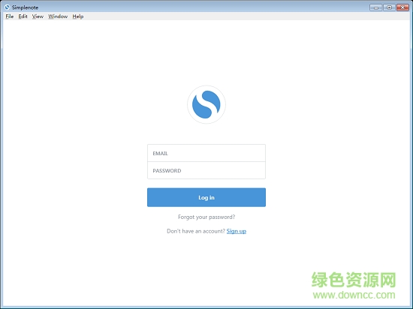Open the Window menu
The height and width of the screenshot is (309, 413).
pyautogui.click(x=58, y=16)
